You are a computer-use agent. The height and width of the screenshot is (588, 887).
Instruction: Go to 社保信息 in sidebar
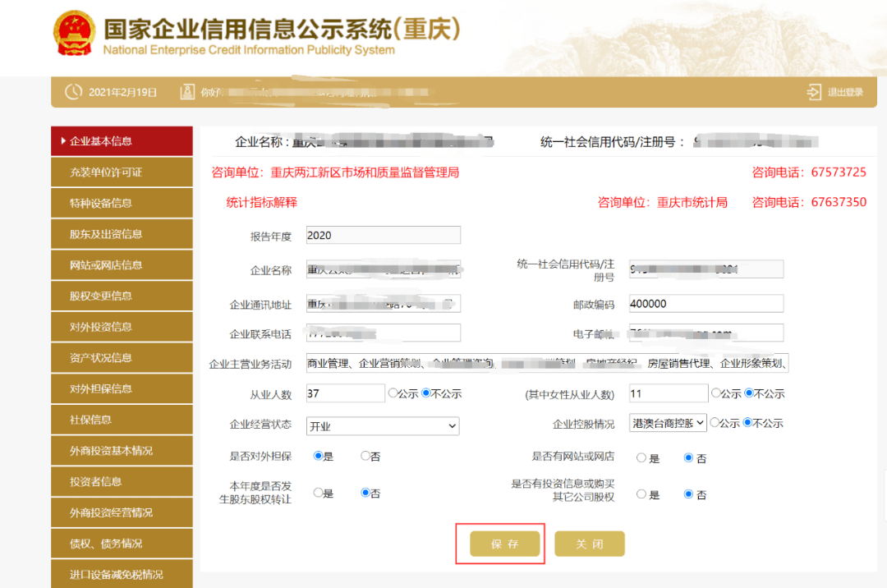pos(122,420)
